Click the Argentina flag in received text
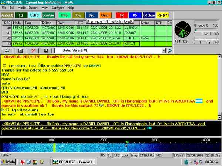This screenshot has width=222, height=166. 199,101
